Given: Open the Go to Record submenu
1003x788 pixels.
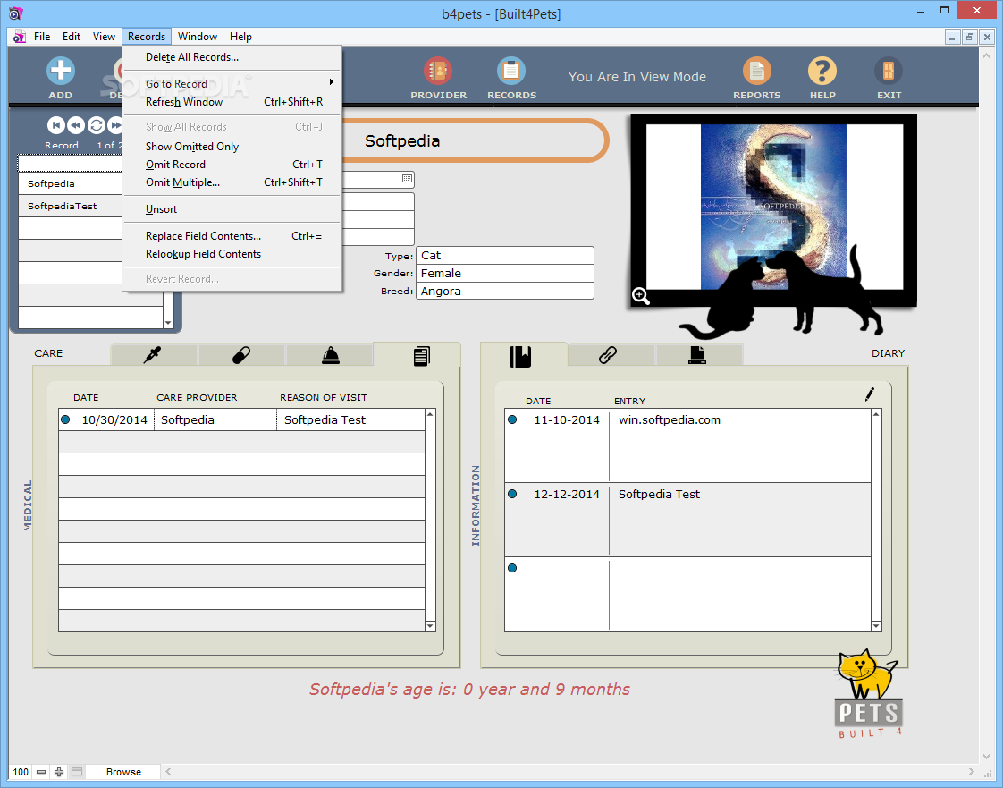Looking at the screenshot, I should [x=232, y=84].
